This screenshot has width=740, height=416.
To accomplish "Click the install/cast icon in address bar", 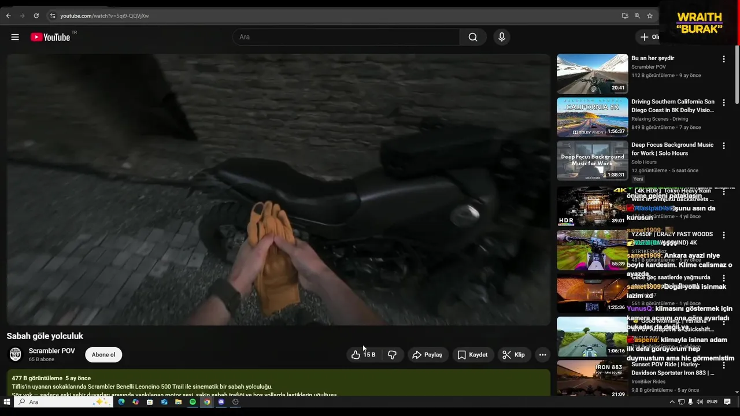I will (625, 16).
